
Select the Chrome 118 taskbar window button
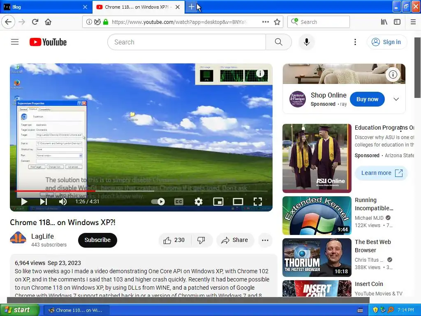click(76, 310)
